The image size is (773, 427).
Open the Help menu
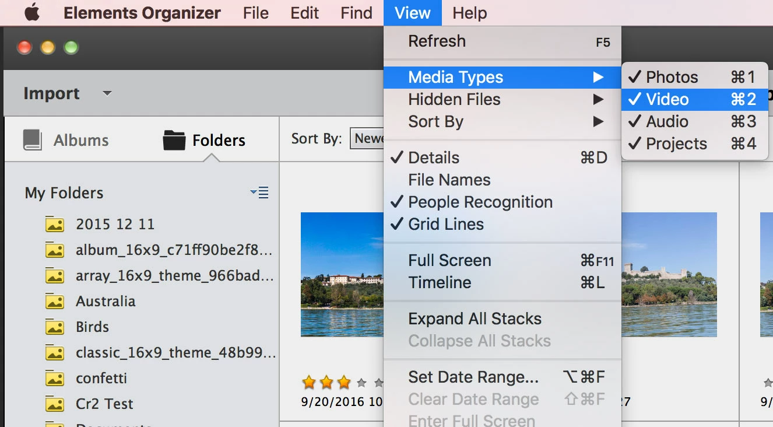(x=470, y=13)
